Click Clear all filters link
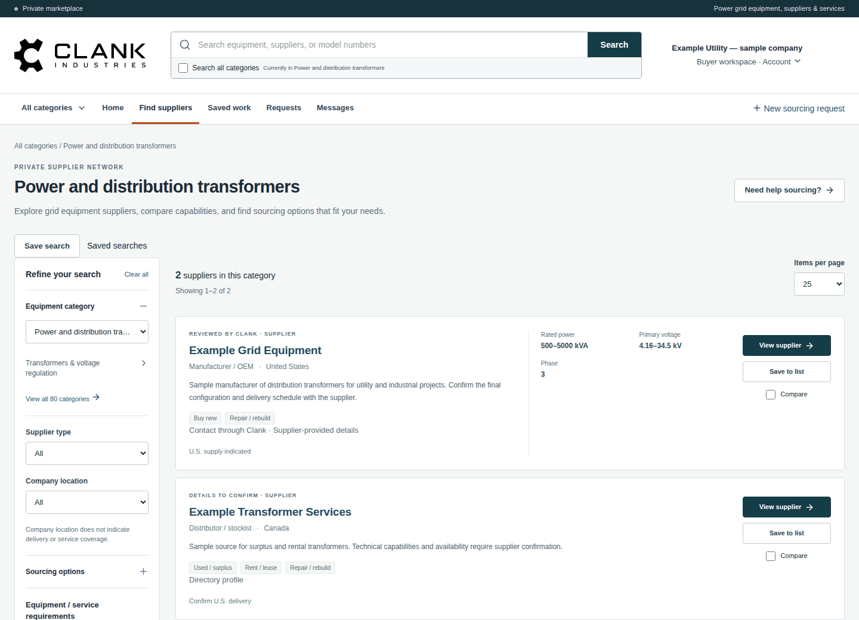The image size is (859, 620). click(x=137, y=274)
